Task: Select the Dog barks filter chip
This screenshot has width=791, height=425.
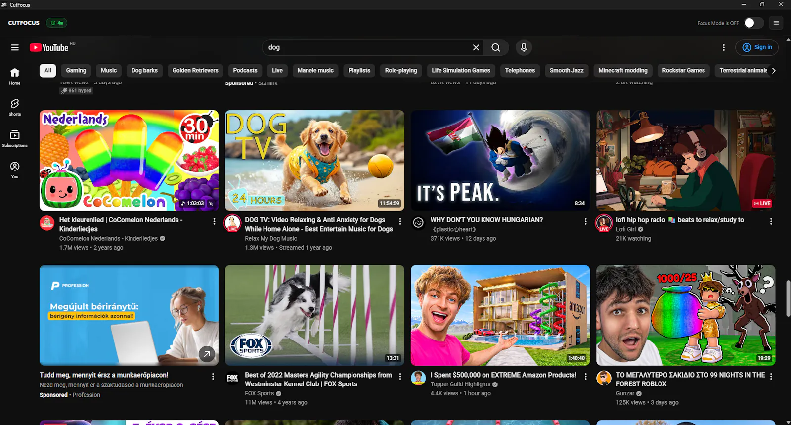Action: (x=144, y=71)
